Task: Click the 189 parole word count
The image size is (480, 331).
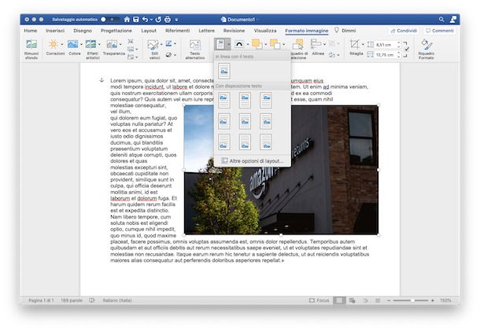Action: (72, 300)
